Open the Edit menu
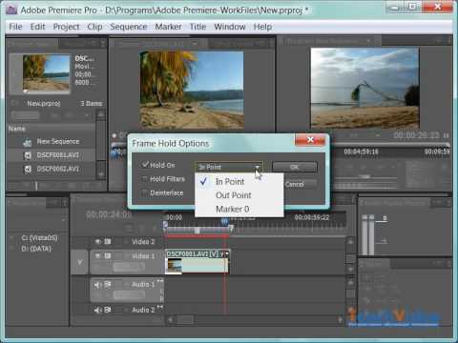The width and height of the screenshot is (458, 343). pos(37,27)
